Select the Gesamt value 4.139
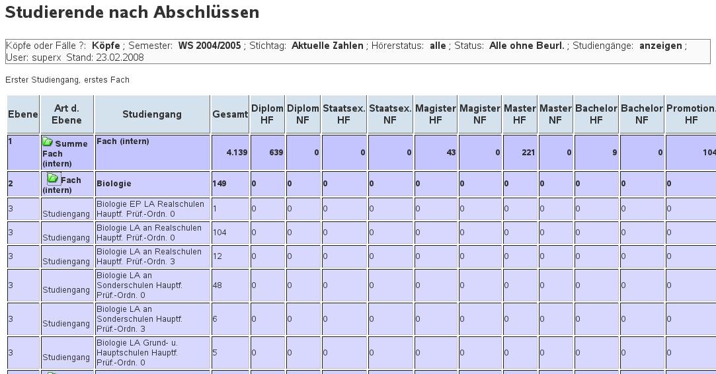The image size is (716, 374). coord(237,153)
